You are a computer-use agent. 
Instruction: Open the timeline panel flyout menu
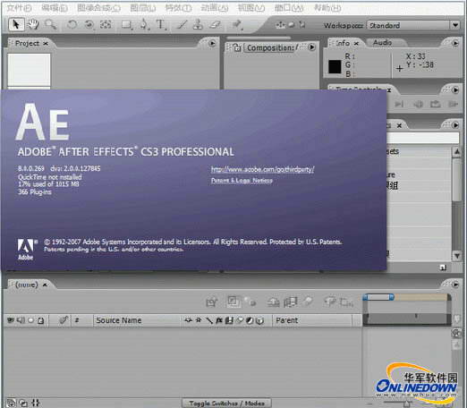pyautogui.click(x=455, y=285)
